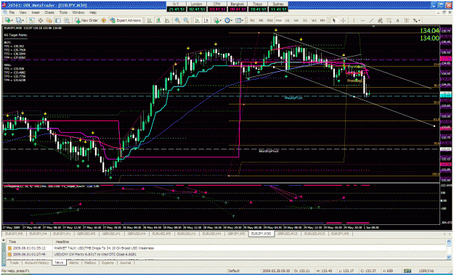Image resolution: width=454 pixels, height=275 pixels.
Task: Click the New Order button
Action: click(86, 20)
